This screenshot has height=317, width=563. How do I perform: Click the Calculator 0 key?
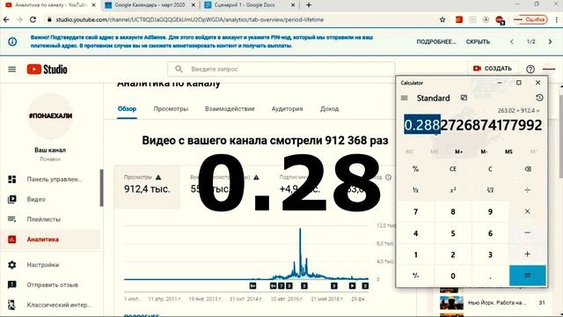tap(453, 276)
